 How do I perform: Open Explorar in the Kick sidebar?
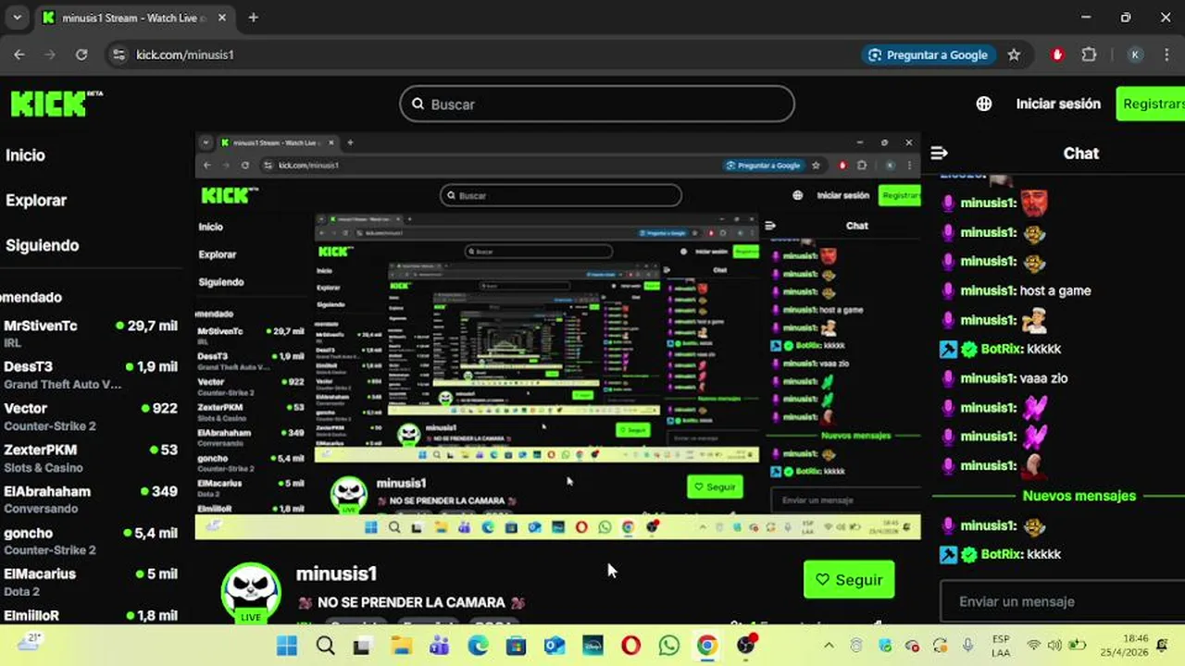pyautogui.click(x=36, y=200)
